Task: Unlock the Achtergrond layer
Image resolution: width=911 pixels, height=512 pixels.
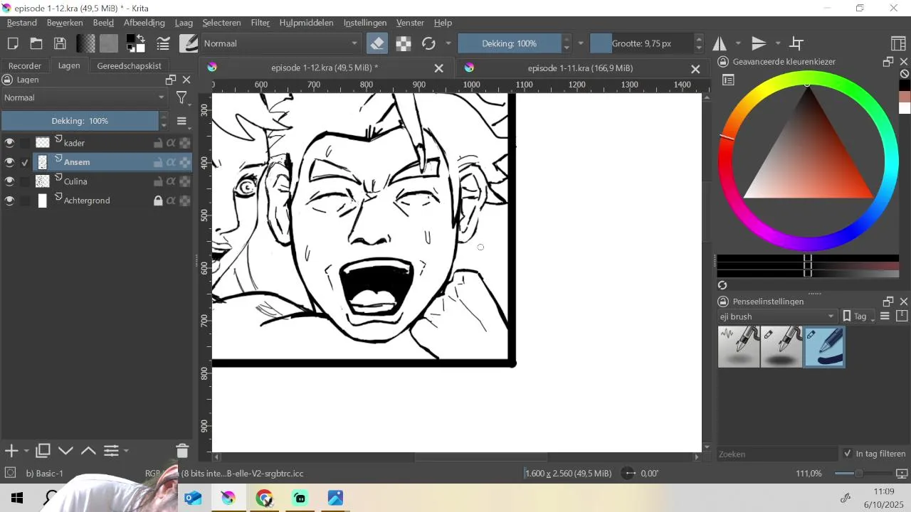Action: pos(158,201)
